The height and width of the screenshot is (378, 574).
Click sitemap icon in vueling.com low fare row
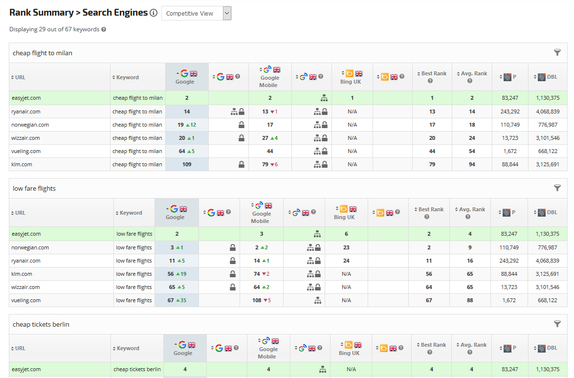tap(318, 300)
